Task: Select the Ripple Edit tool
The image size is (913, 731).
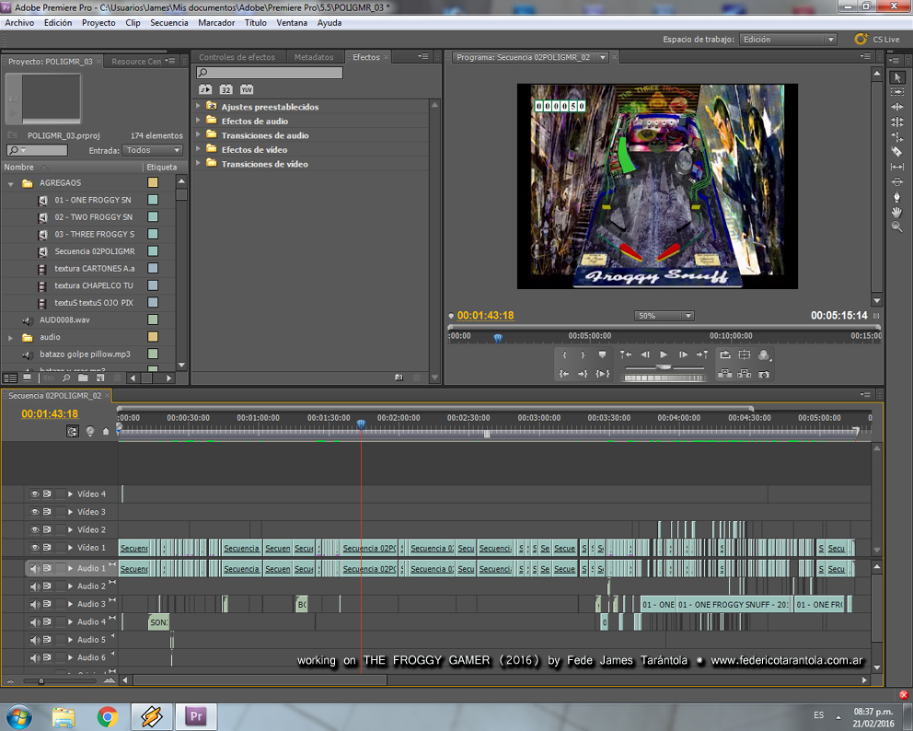Action: 897,107
